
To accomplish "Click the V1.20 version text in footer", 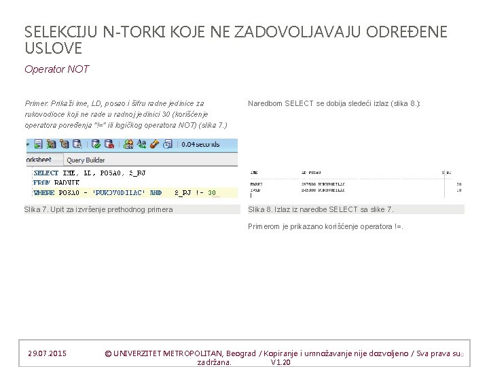I will pos(280,362).
